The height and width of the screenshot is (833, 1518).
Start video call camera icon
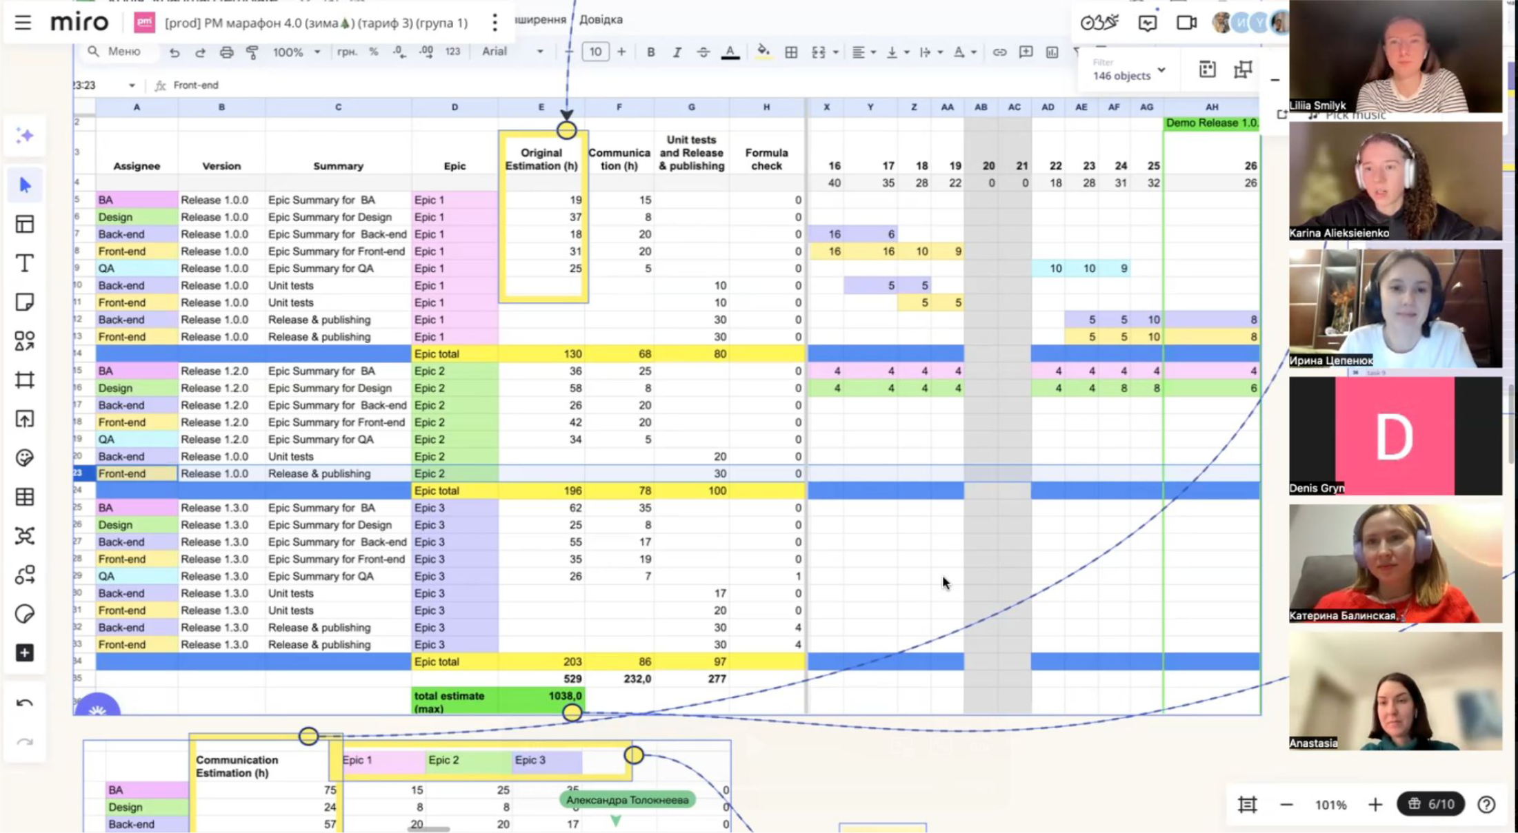[1186, 23]
